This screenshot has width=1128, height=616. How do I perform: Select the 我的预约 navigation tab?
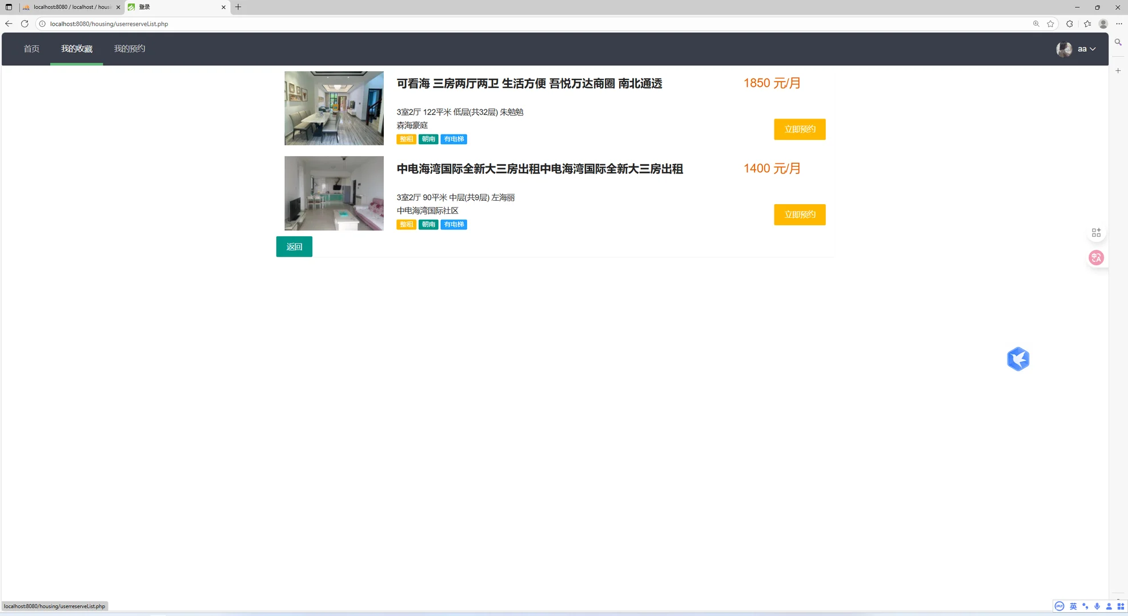pos(130,48)
